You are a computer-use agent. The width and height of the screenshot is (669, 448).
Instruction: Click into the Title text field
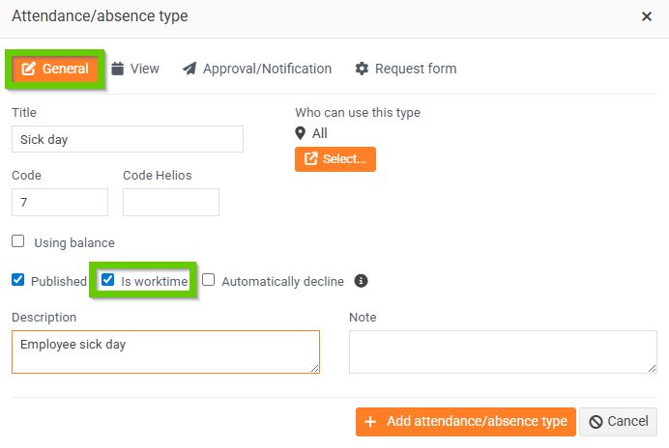pyautogui.click(x=128, y=139)
